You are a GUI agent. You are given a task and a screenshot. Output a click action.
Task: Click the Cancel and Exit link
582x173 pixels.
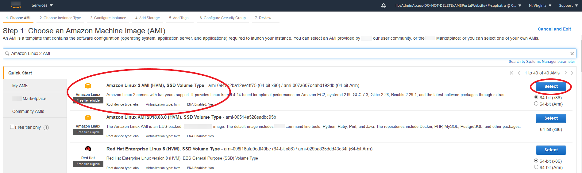pyautogui.click(x=554, y=29)
